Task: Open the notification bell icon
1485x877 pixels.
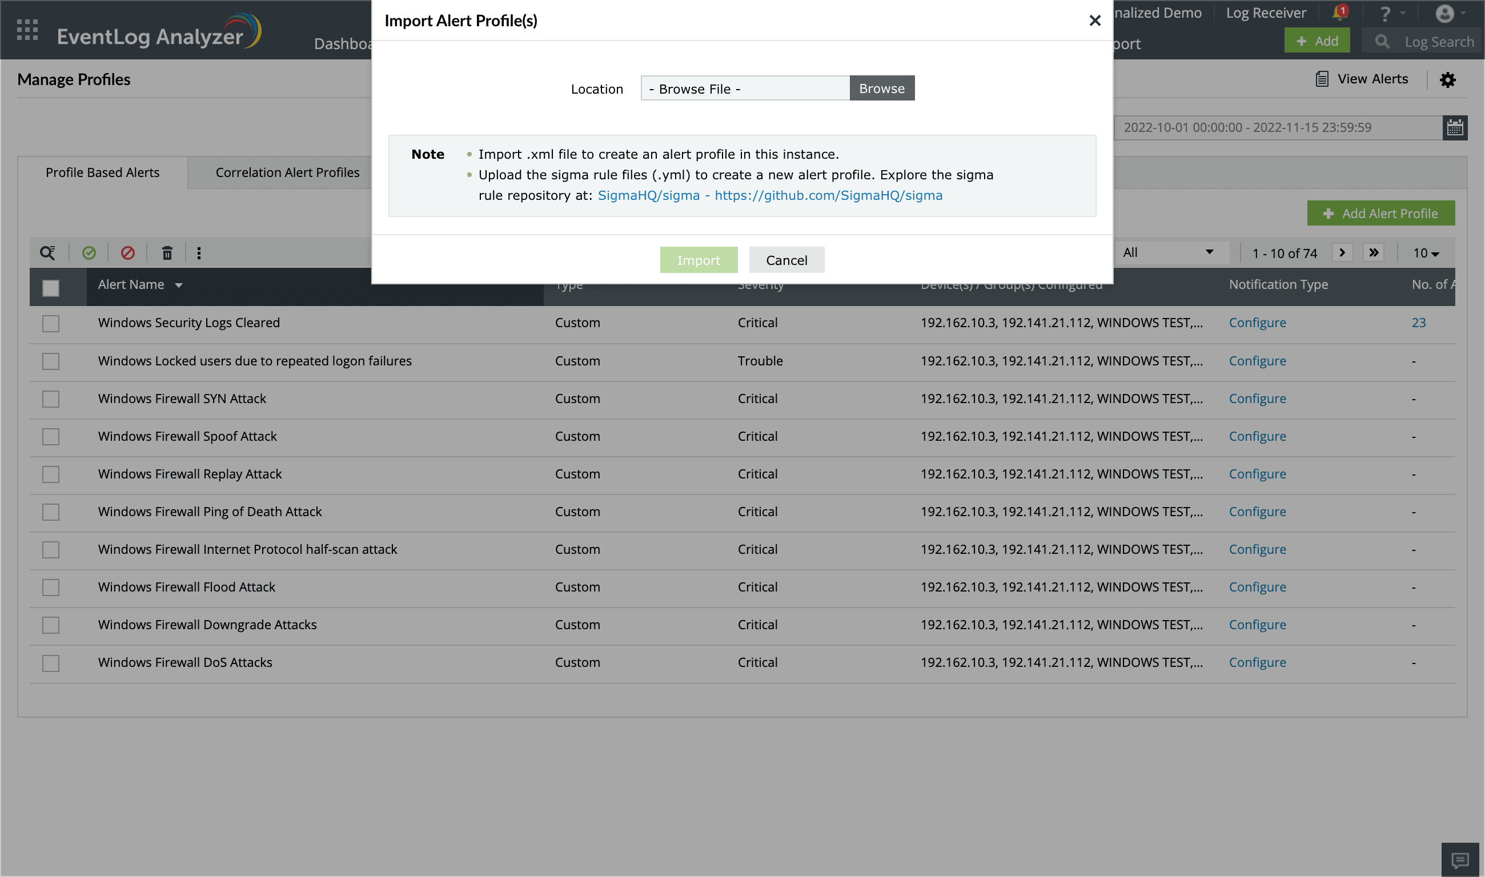Action: click(1339, 13)
